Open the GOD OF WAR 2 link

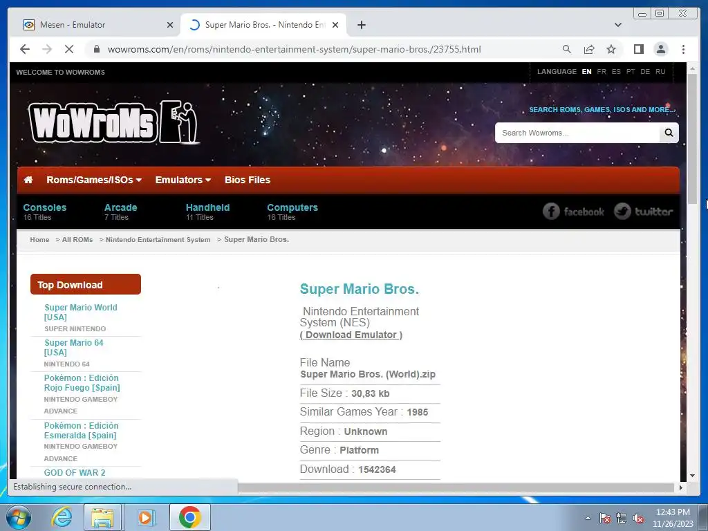tap(75, 473)
